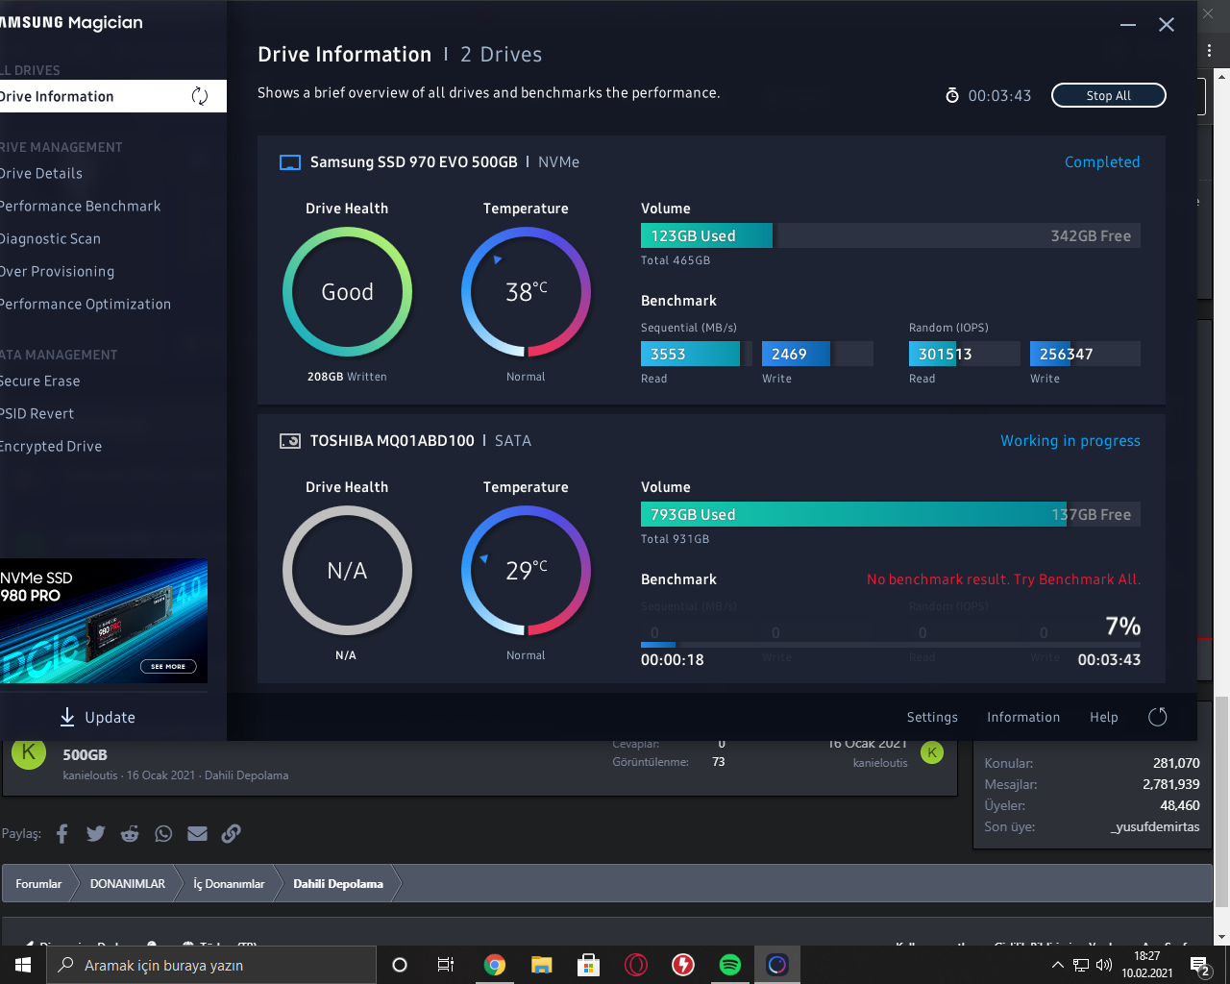Image resolution: width=1230 pixels, height=984 pixels.
Task: Click Forumlar breadcrumb
Action: 38,883
